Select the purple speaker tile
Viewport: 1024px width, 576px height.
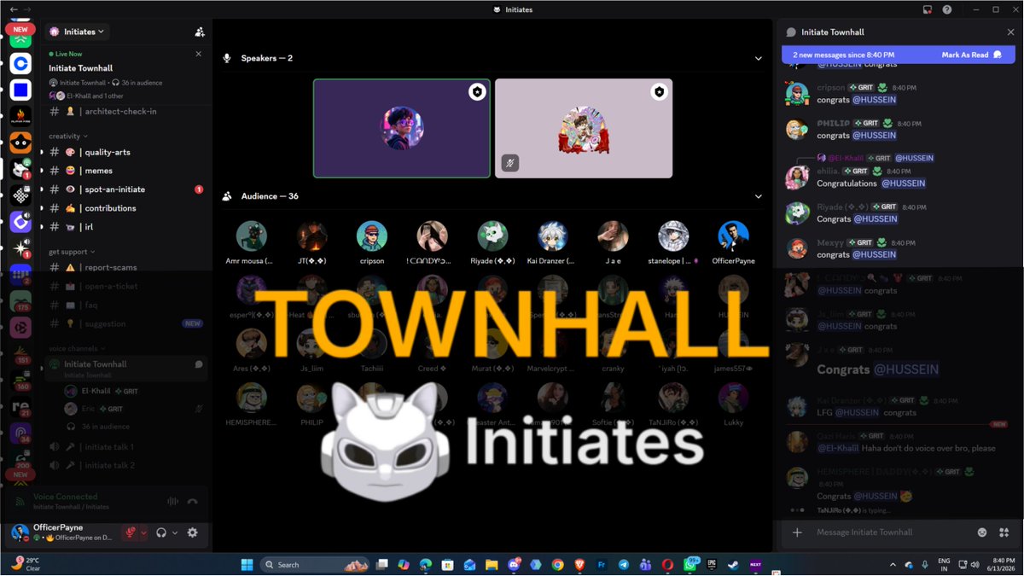pos(402,128)
